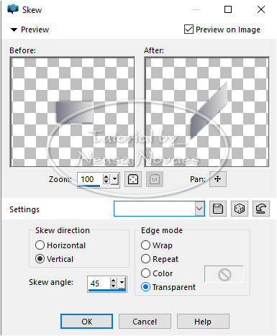Click the OK button
This screenshot has height=336, width=277.
pyautogui.click(x=86, y=322)
